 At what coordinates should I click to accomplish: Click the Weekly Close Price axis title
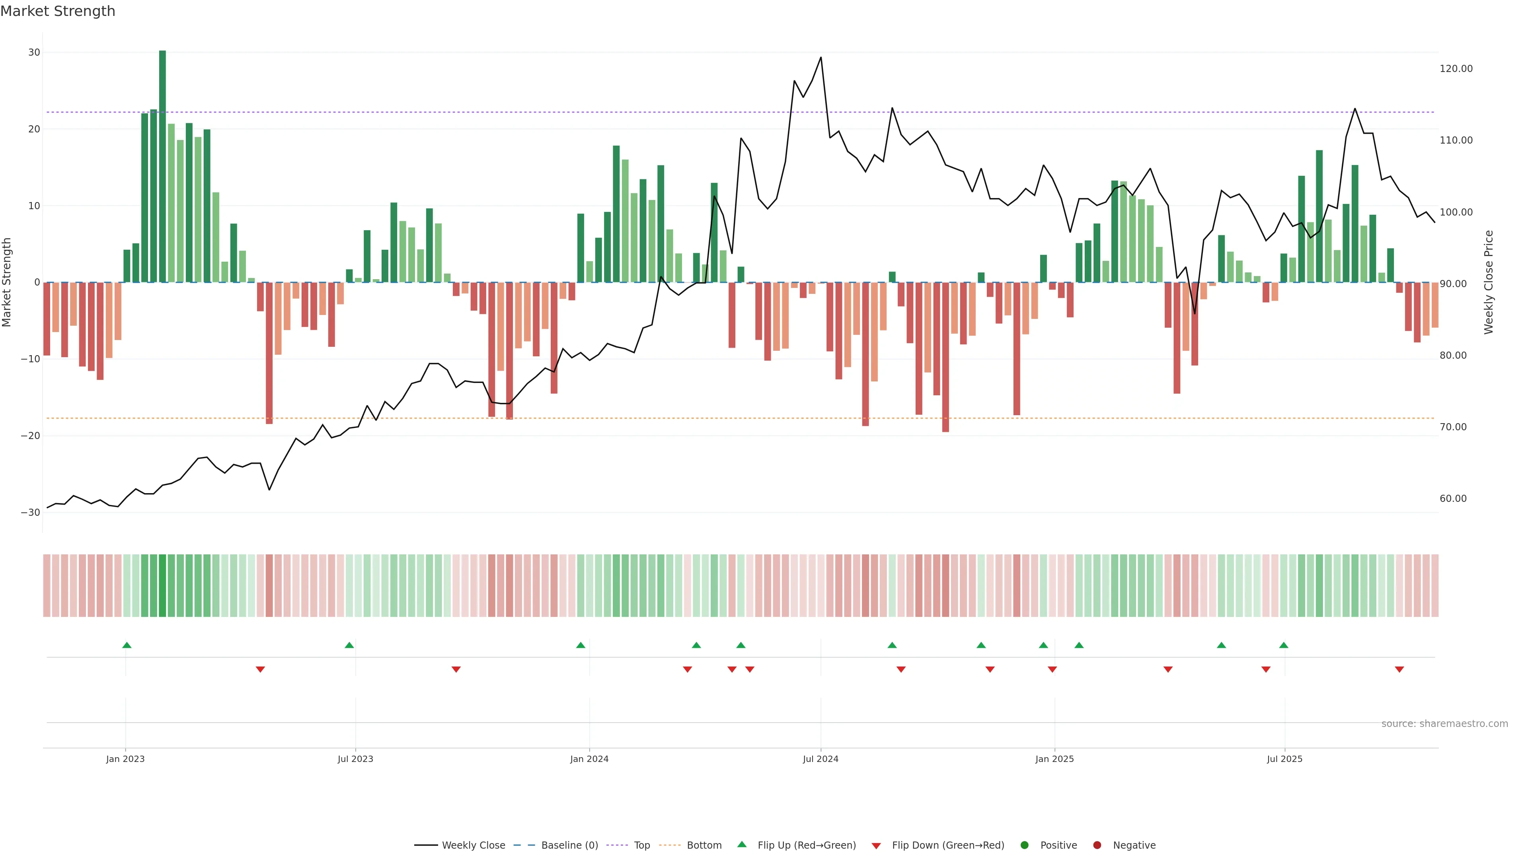[1489, 282]
